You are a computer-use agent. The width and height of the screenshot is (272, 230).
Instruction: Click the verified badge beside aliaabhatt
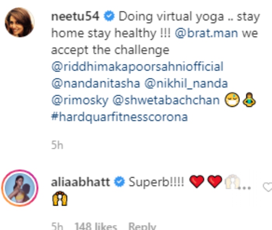(x=120, y=182)
